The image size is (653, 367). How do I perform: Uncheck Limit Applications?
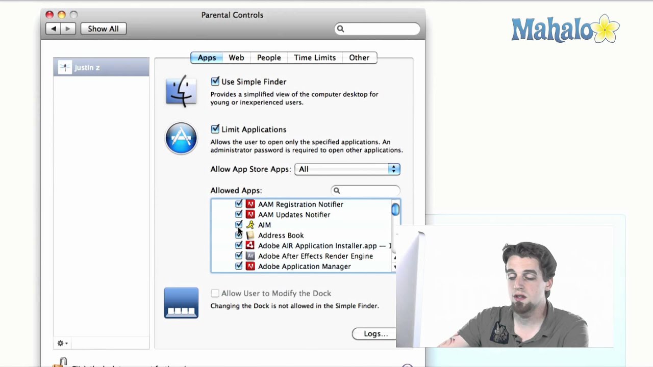point(215,129)
